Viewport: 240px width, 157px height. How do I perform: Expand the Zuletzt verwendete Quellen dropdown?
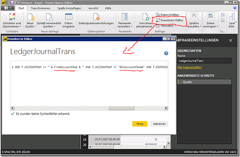coord(54,27)
